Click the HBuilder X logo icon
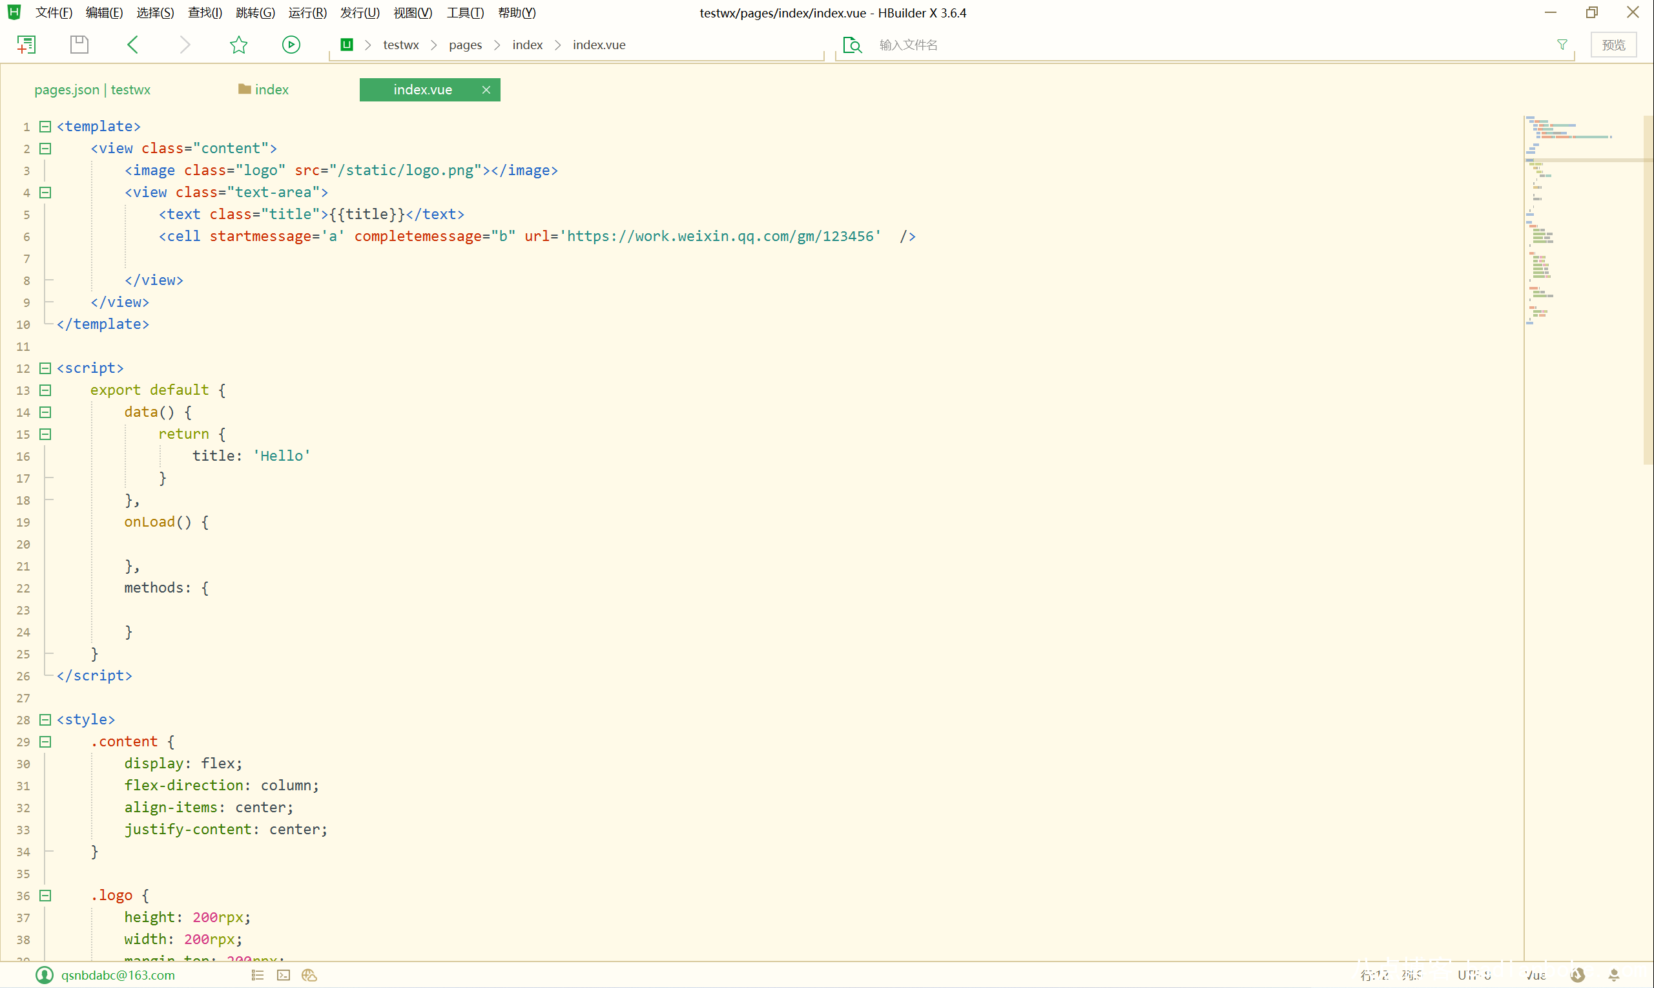This screenshot has width=1654, height=988. click(14, 12)
